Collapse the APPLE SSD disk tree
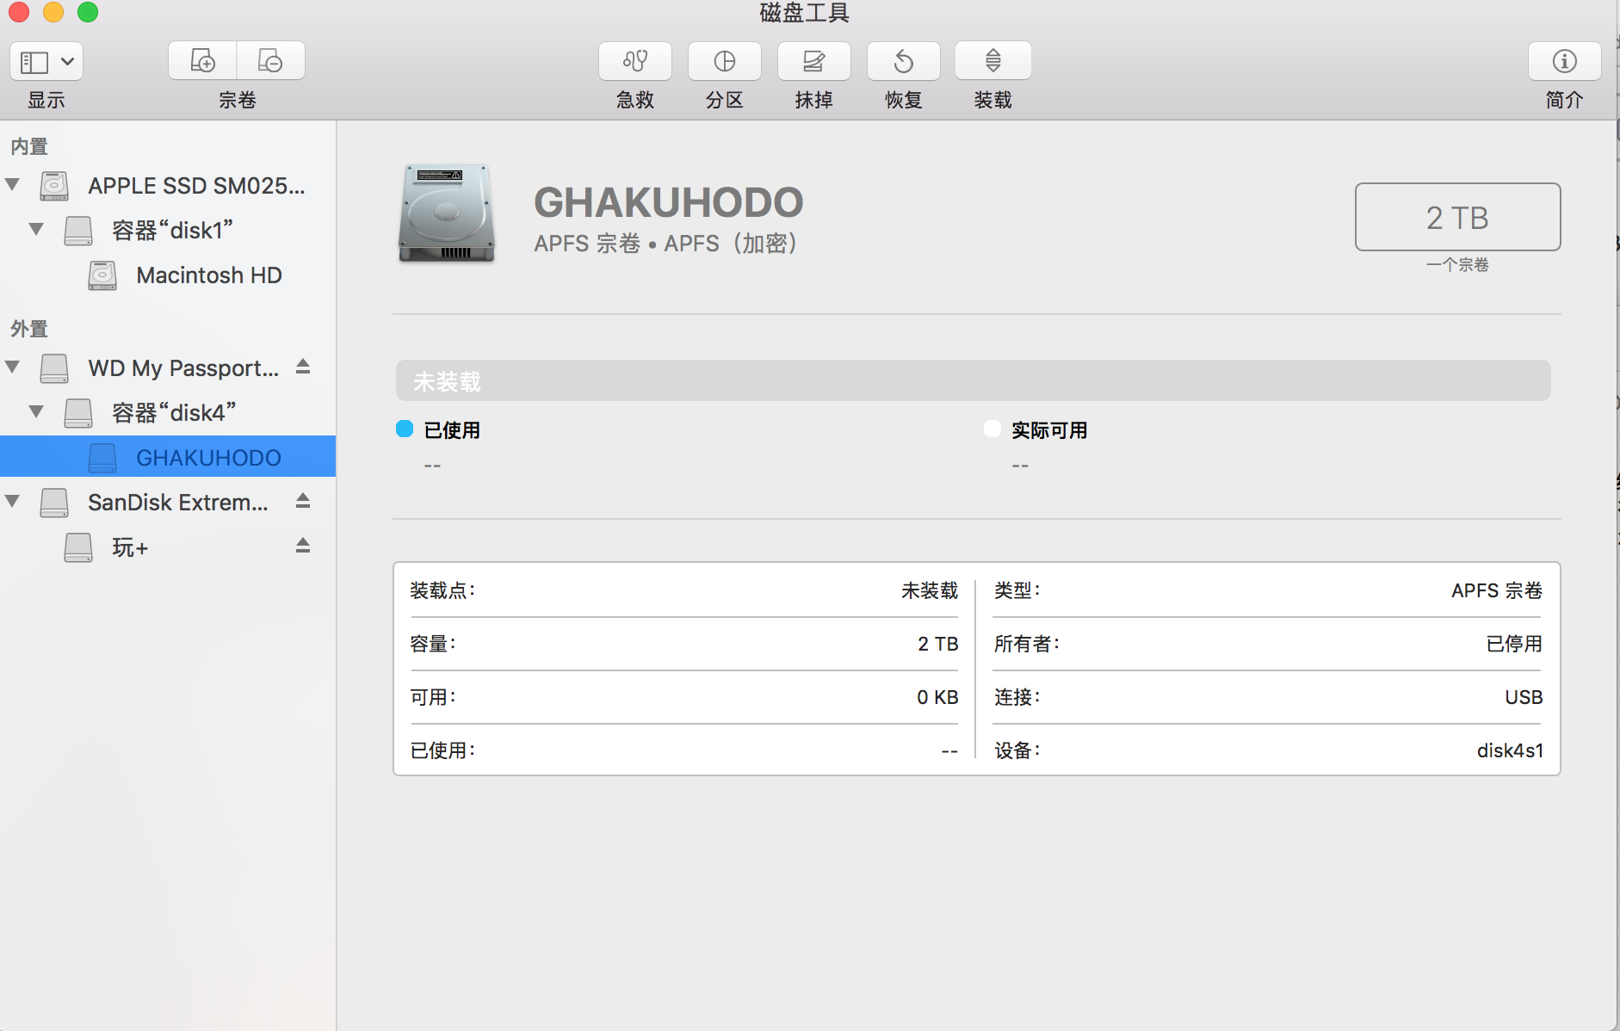This screenshot has height=1031, width=1620. 13,185
